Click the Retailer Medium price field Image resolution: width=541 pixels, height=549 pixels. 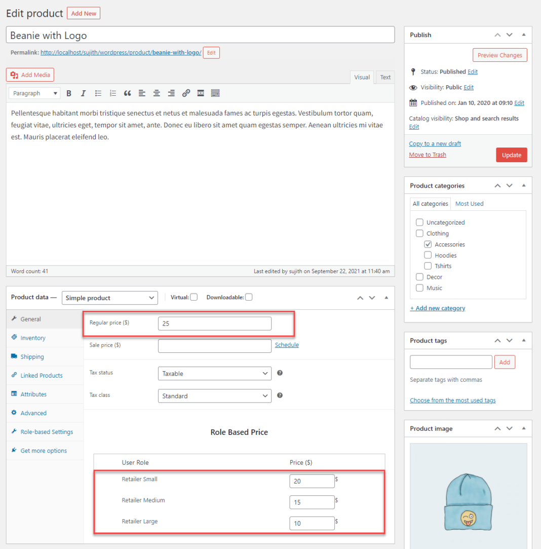[312, 502]
